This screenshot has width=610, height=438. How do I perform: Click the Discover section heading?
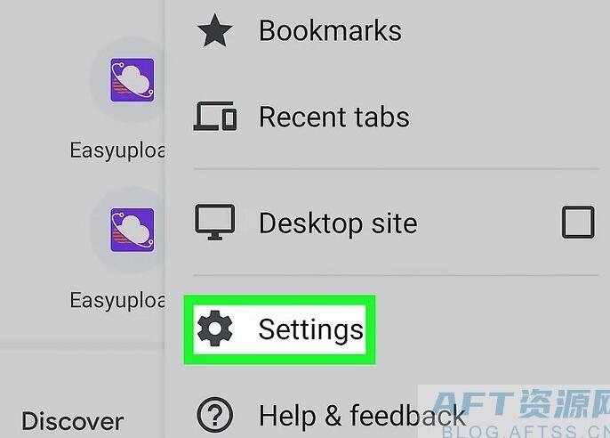73,421
